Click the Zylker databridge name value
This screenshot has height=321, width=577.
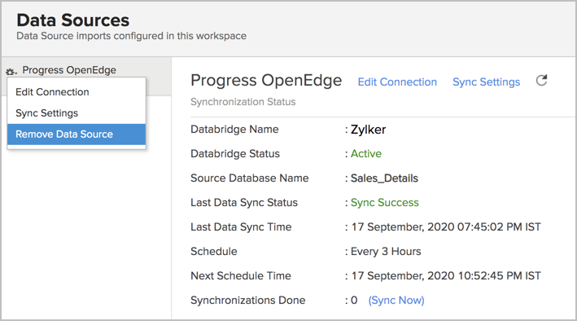368,130
